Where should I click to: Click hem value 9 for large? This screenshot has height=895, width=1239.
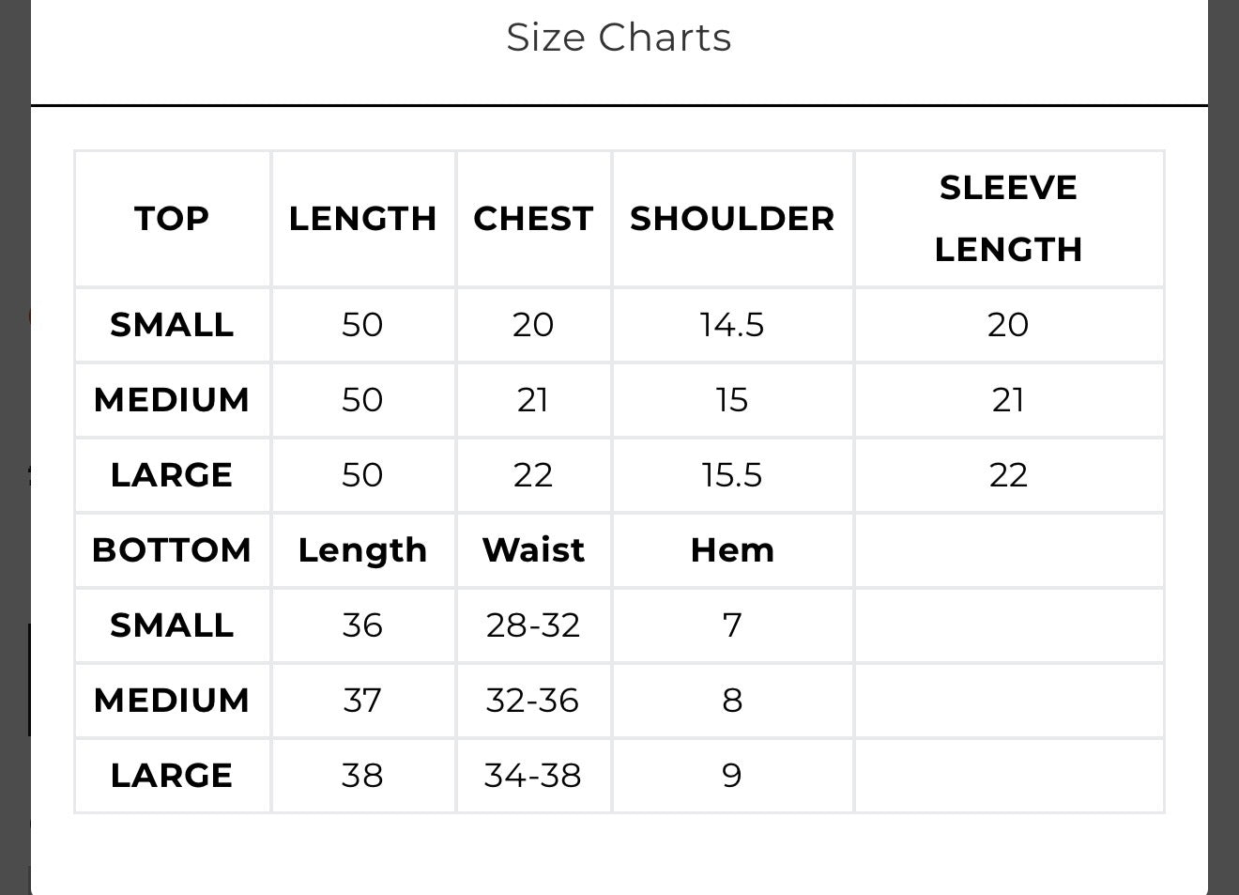pos(732,776)
